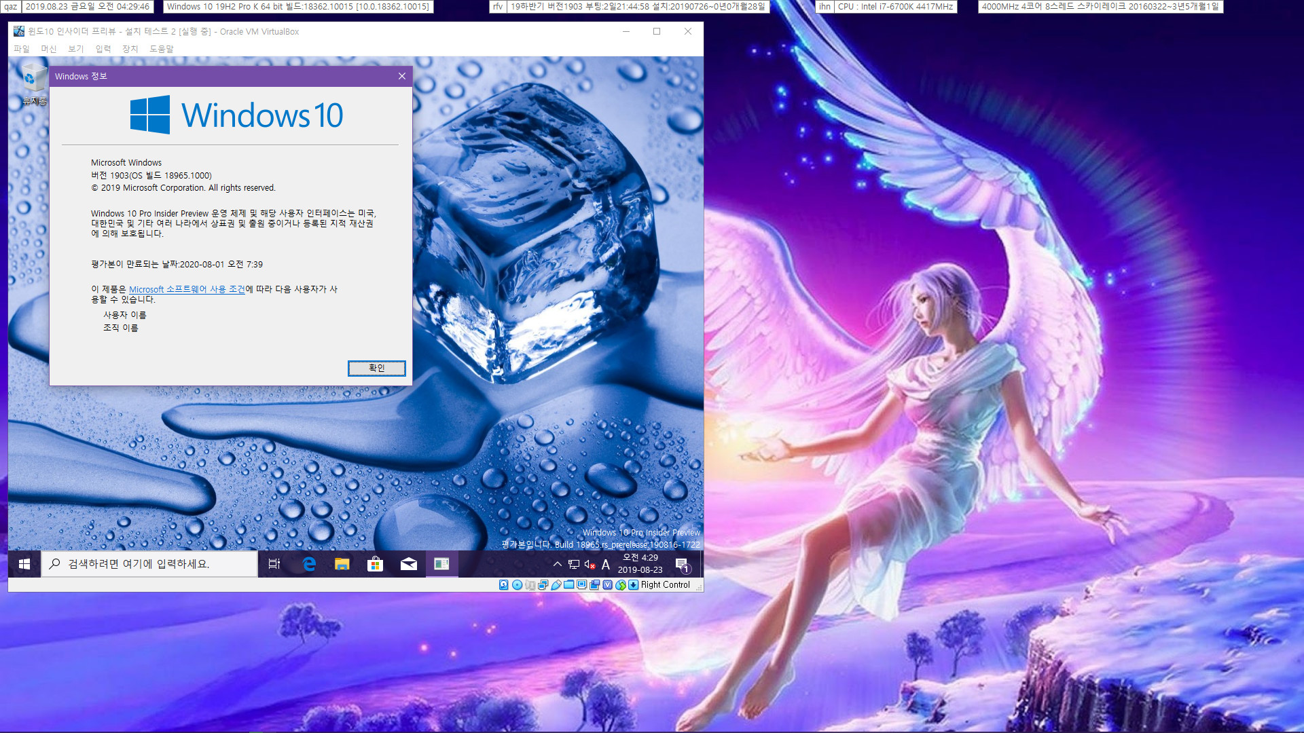Click the audio indicator in VirtualBox status bar
The width and height of the screenshot is (1304, 733).
(530, 584)
